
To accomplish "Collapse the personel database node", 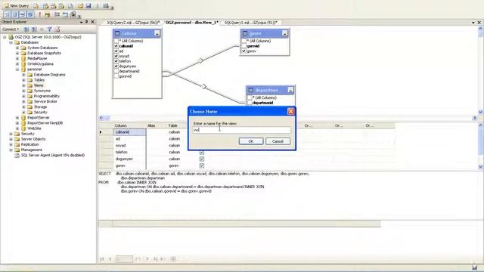I will [x=17, y=69].
